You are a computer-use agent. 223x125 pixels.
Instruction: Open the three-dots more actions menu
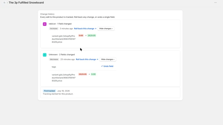pos(215,2)
